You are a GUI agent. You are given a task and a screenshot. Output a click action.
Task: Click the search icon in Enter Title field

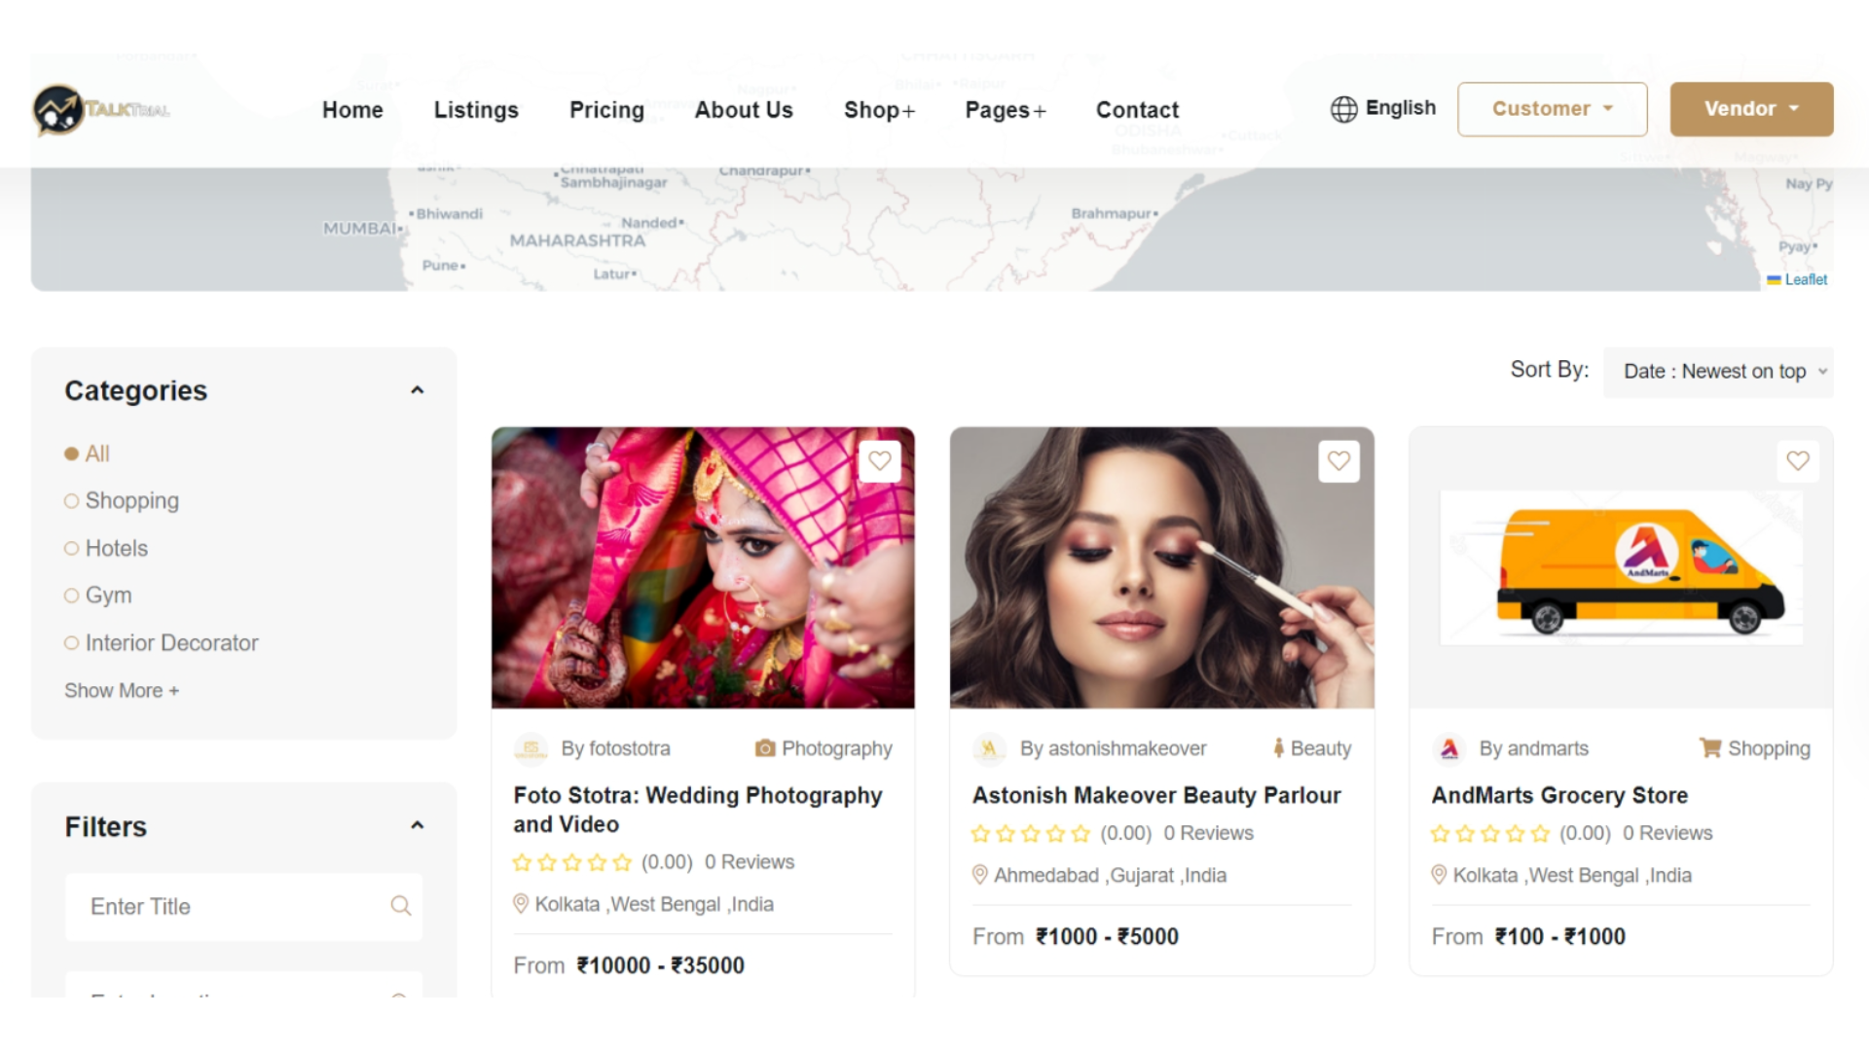pyautogui.click(x=400, y=906)
